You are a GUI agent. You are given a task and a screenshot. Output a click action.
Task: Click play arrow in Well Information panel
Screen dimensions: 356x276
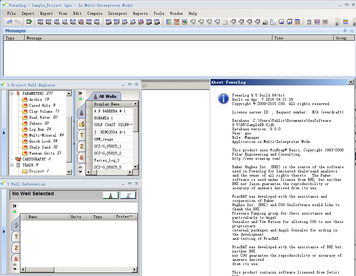15,206
